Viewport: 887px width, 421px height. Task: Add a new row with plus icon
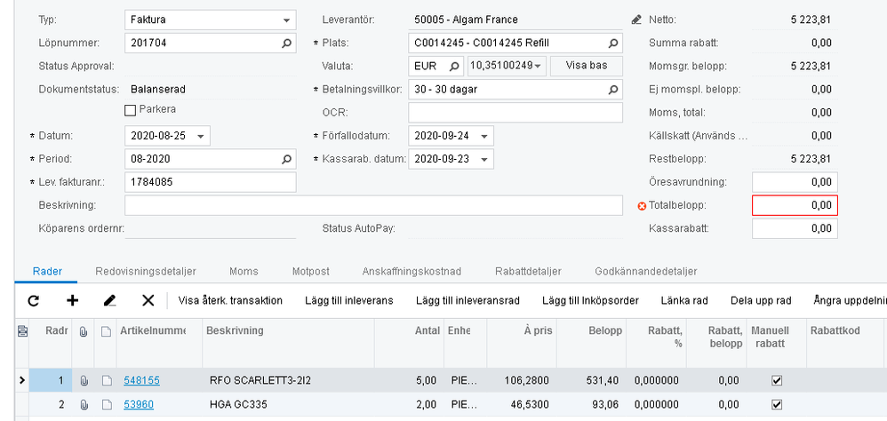(x=73, y=300)
